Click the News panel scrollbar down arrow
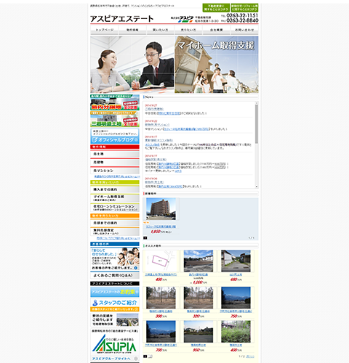The width and height of the screenshot is (349, 363). click(x=257, y=187)
